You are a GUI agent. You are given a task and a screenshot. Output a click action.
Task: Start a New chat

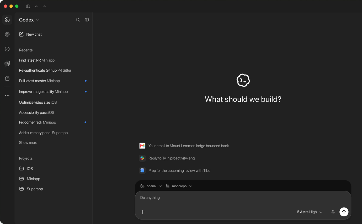pos(30,34)
